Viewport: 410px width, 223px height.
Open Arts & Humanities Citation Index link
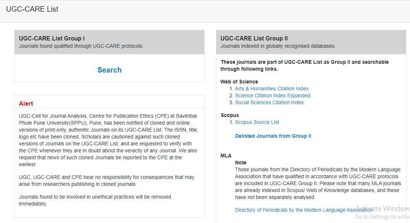pyautogui.click(x=272, y=89)
